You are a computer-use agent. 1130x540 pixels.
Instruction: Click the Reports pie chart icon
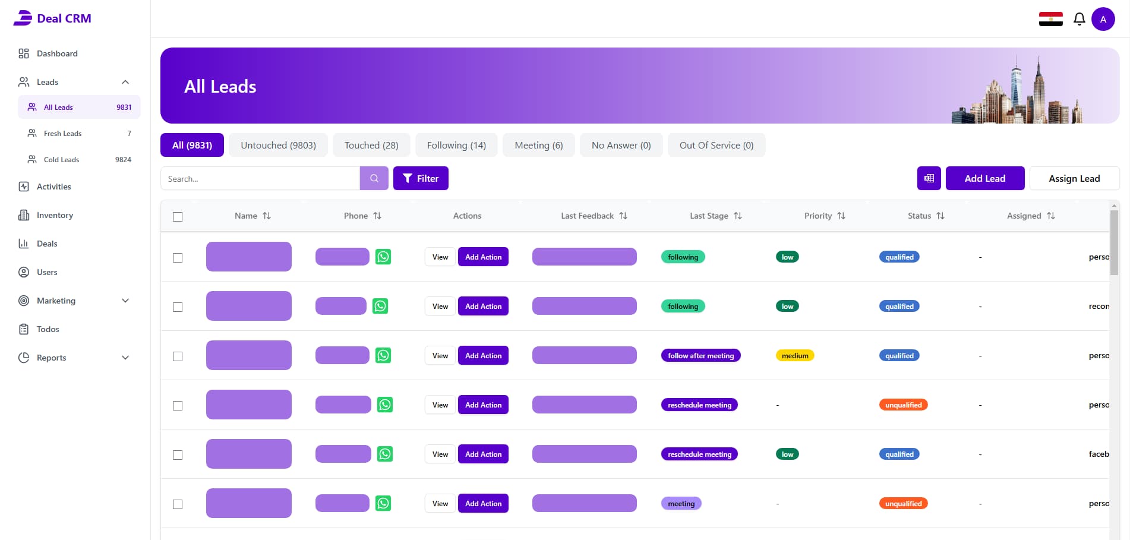click(24, 358)
